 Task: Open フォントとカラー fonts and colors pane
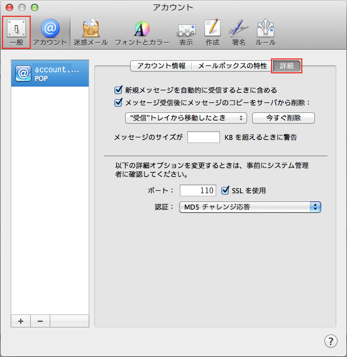(x=141, y=33)
